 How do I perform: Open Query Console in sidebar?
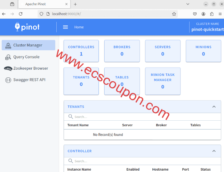pyautogui.click(x=29, y=57)
